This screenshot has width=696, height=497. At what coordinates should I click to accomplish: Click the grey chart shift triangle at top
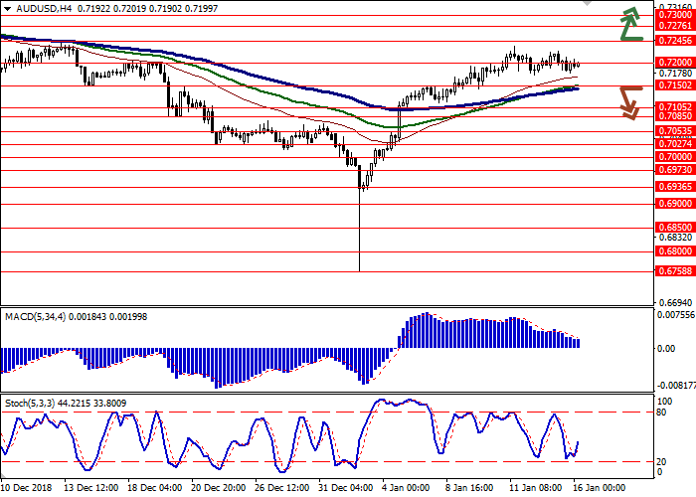coord(587,5)
